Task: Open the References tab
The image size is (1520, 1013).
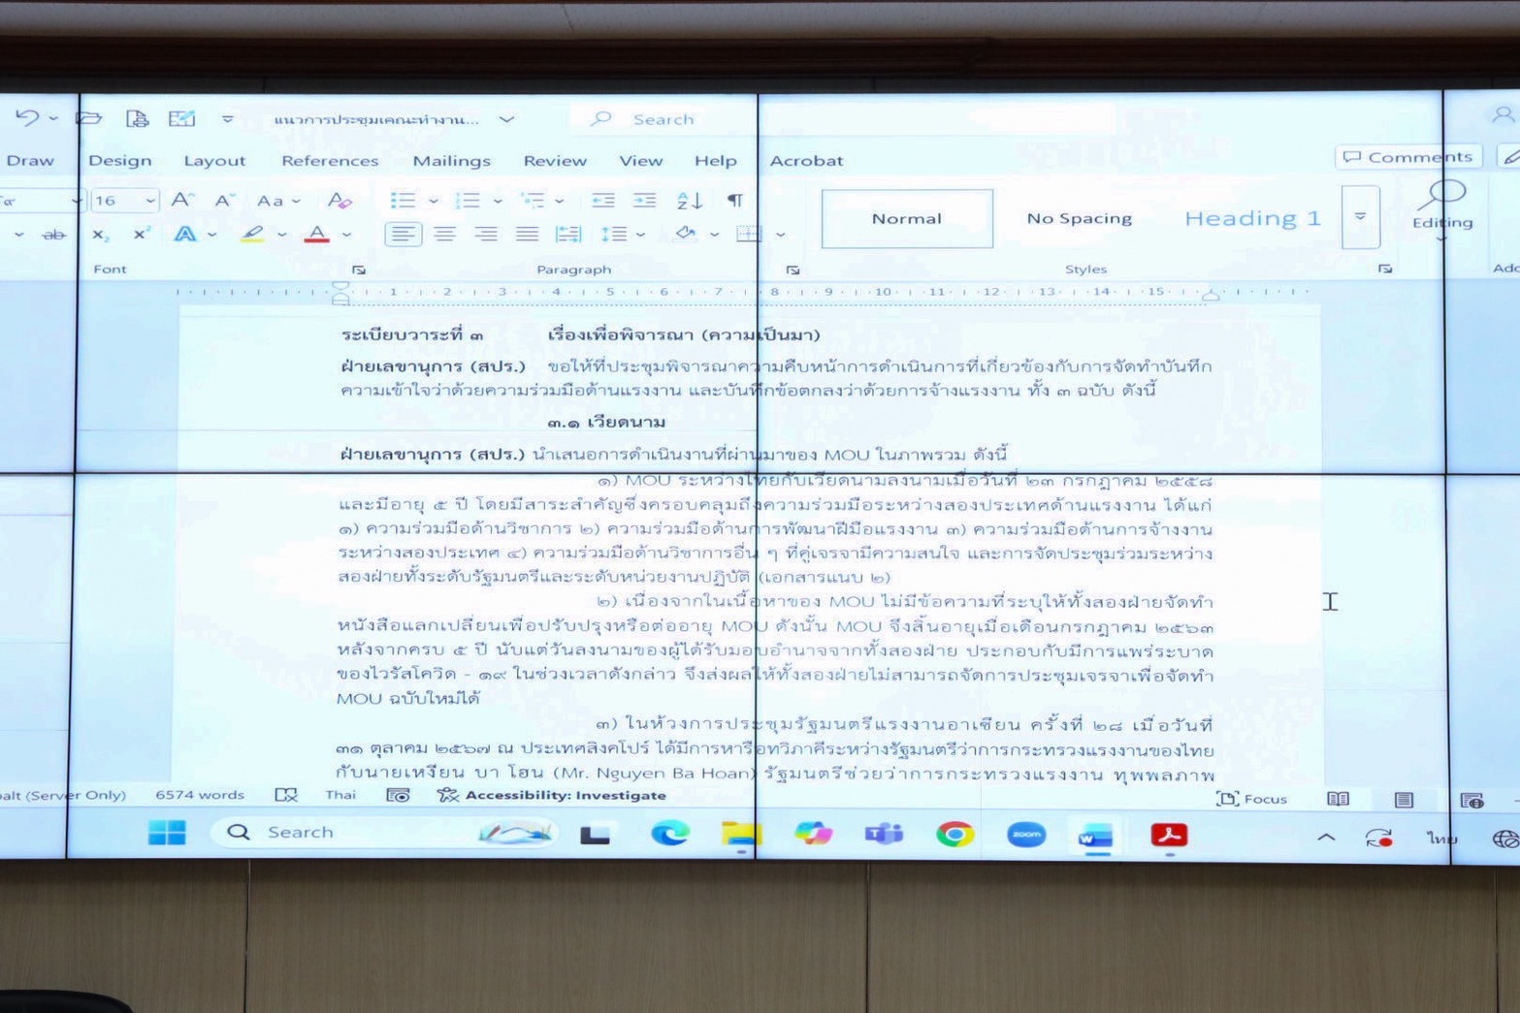Action: pos(330,161)
